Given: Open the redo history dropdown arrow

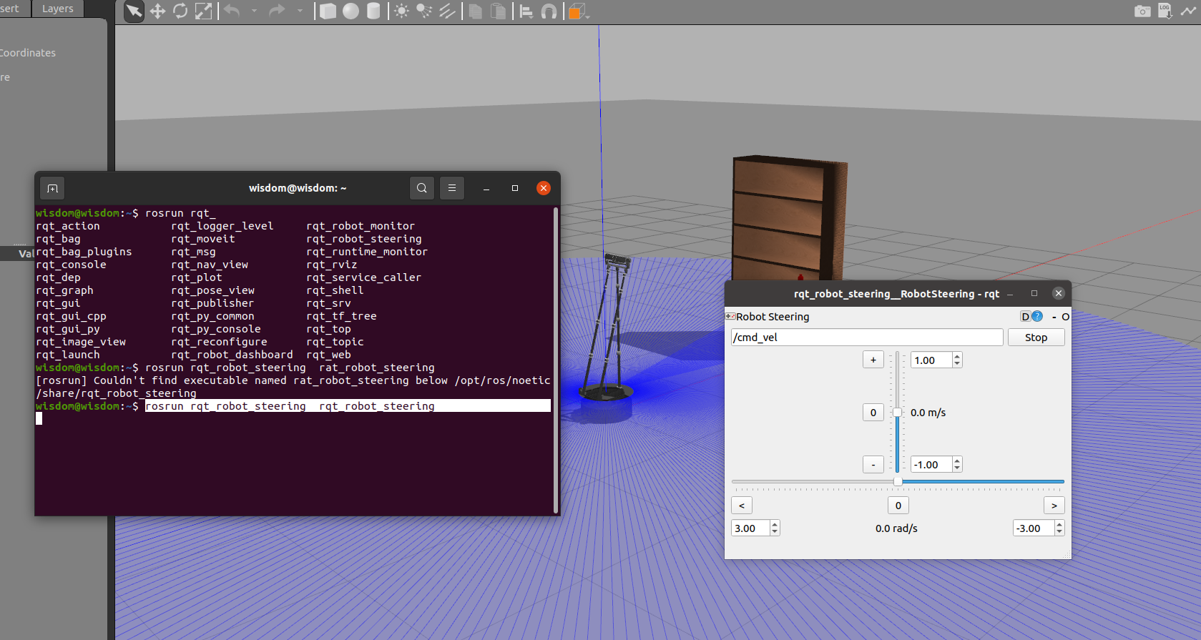Looking at the screenshot, I should click(300, 11).
